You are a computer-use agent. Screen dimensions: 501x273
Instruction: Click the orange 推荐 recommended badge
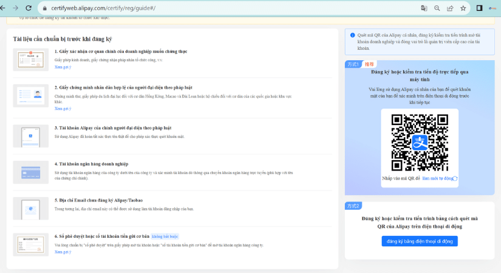tap(369, 64)
